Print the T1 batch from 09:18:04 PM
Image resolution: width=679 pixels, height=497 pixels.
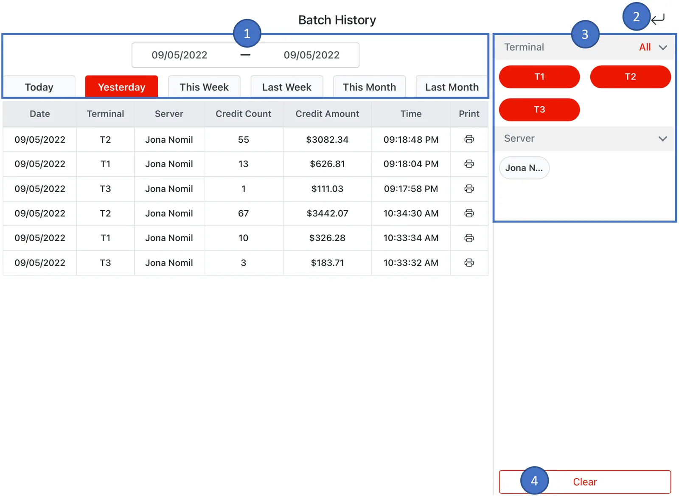tap(469, 164)
